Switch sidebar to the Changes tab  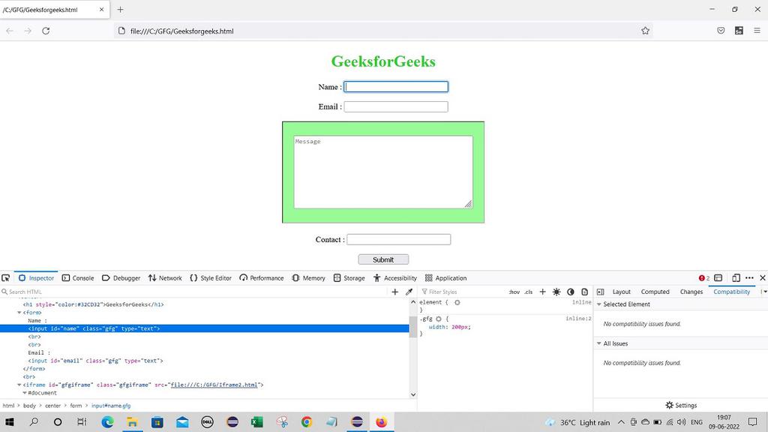point(691,292)
